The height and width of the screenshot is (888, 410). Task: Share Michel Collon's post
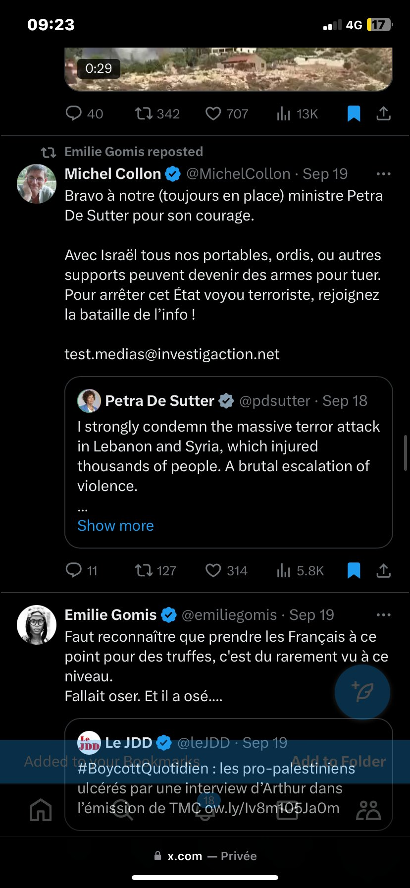(x=384, y=570)
